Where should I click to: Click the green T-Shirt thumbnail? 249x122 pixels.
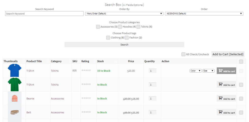pyautogui.click(x=14, y=85)
